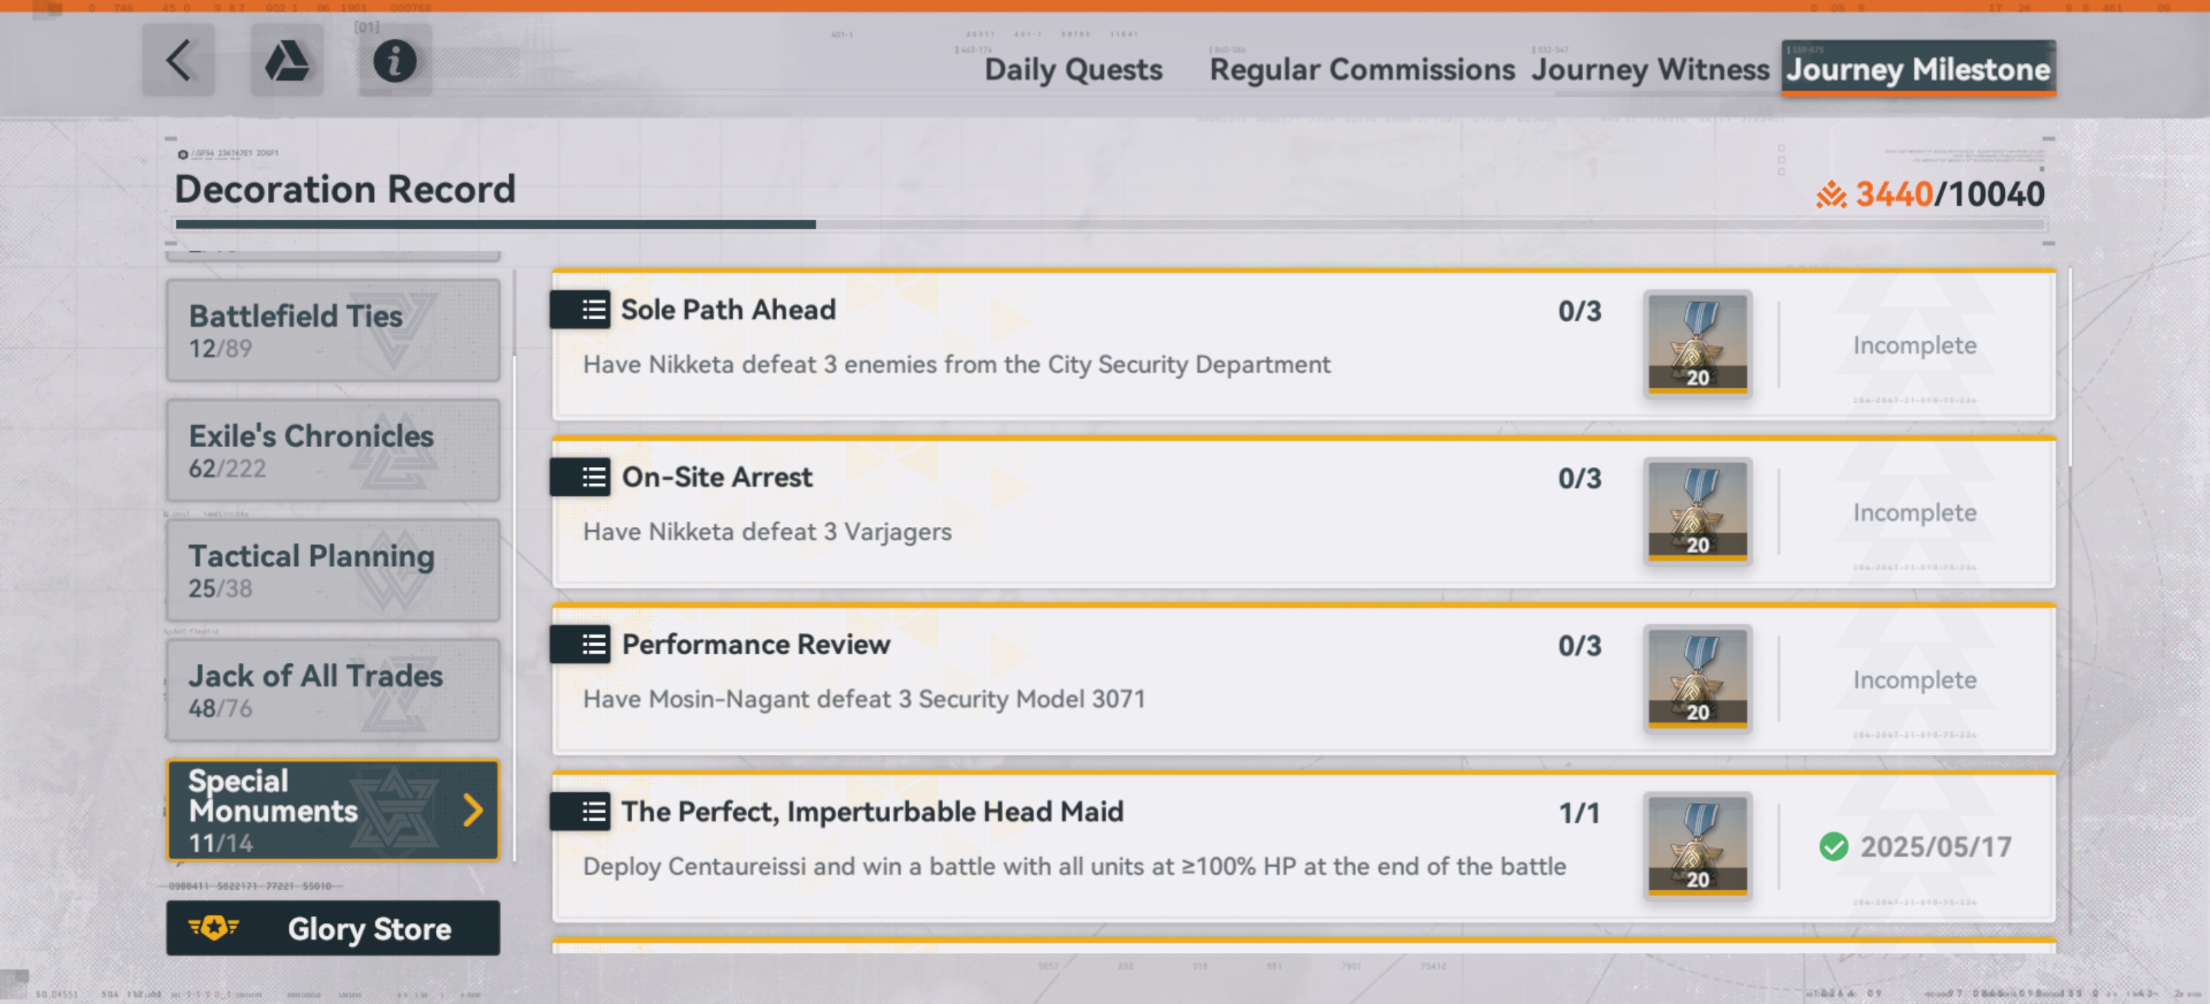
Task: Click the home triangle logo icon
Action: [287, 61]
